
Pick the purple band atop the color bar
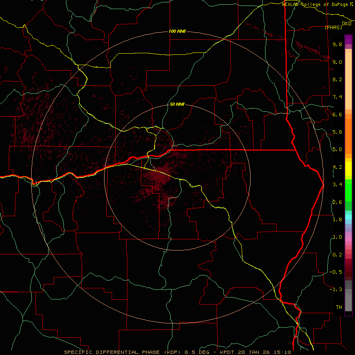[348, 39]
